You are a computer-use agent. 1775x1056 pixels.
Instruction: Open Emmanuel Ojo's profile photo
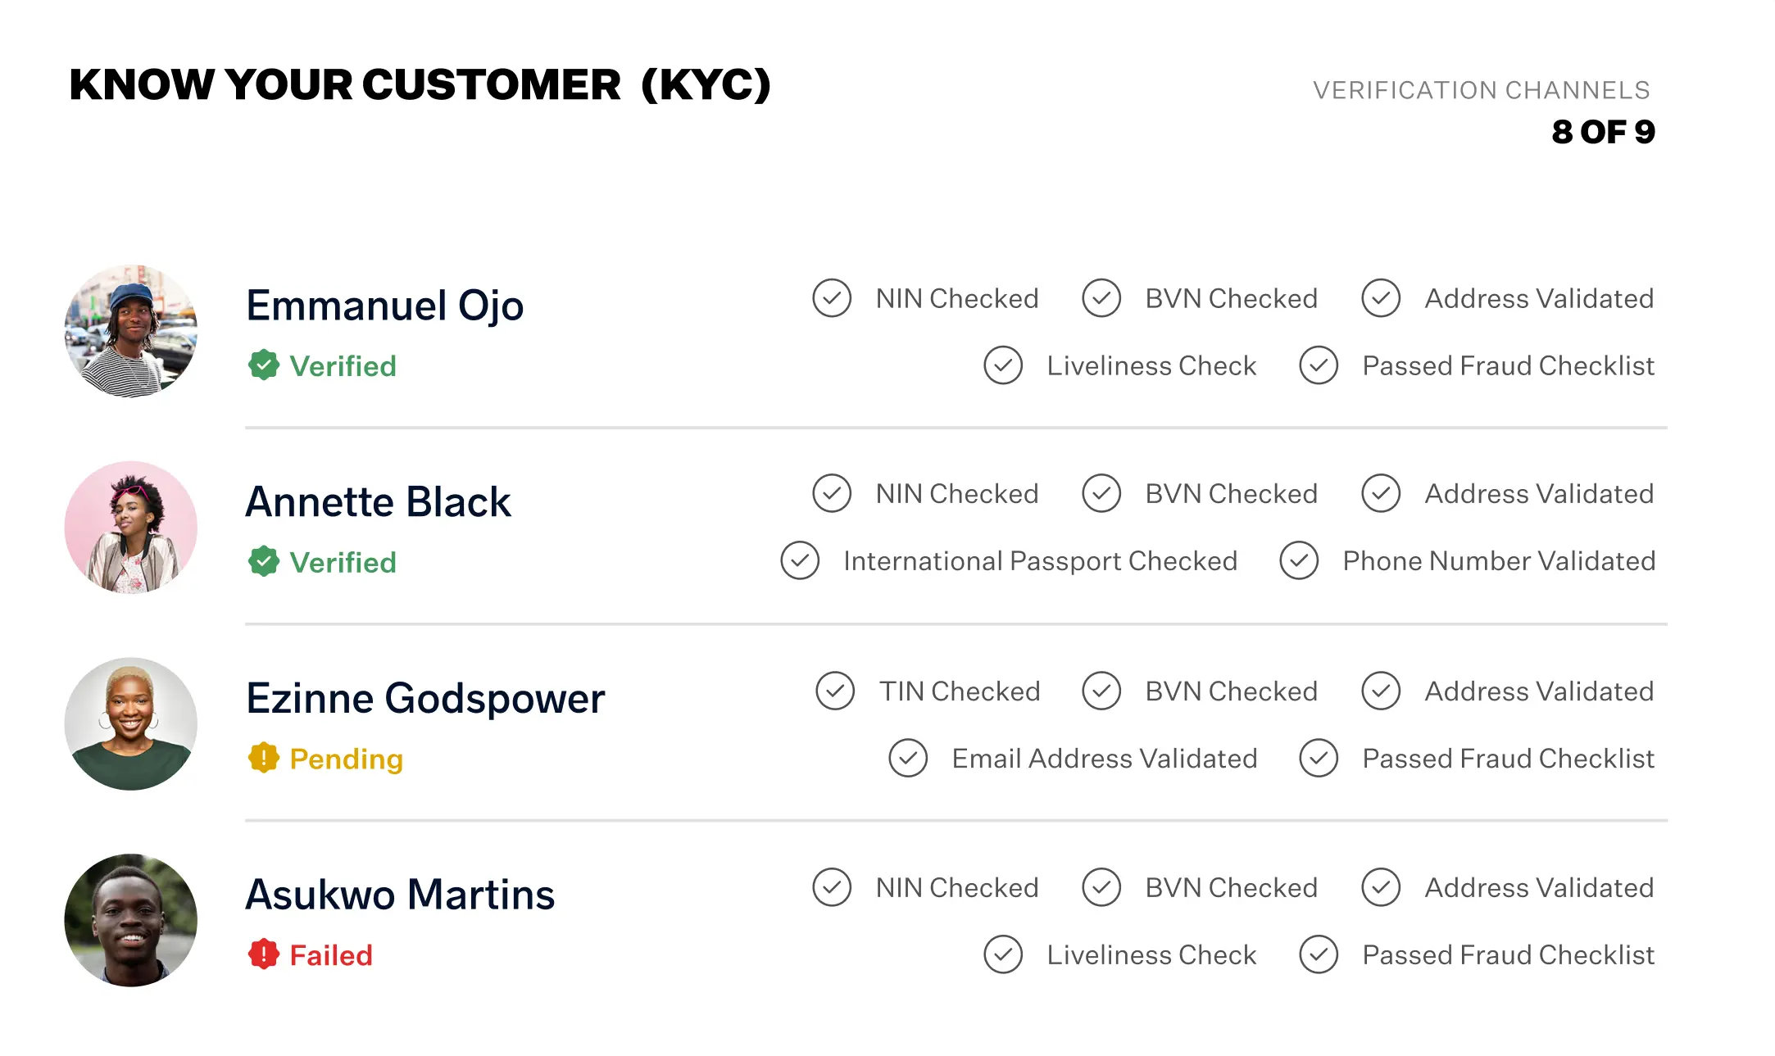tap(131, 331)
